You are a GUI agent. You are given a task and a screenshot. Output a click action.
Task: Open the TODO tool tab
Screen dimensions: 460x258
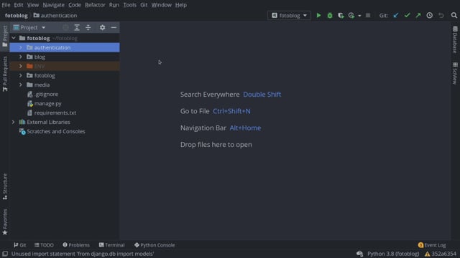44,245
